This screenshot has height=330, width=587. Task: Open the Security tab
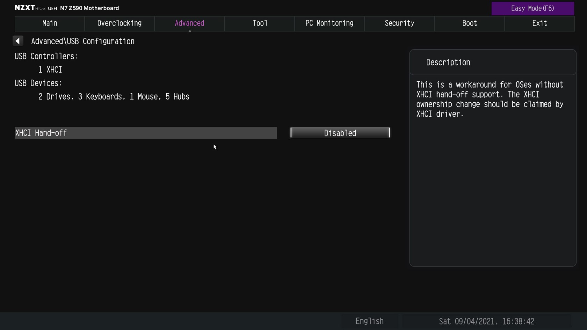[399, 23]
